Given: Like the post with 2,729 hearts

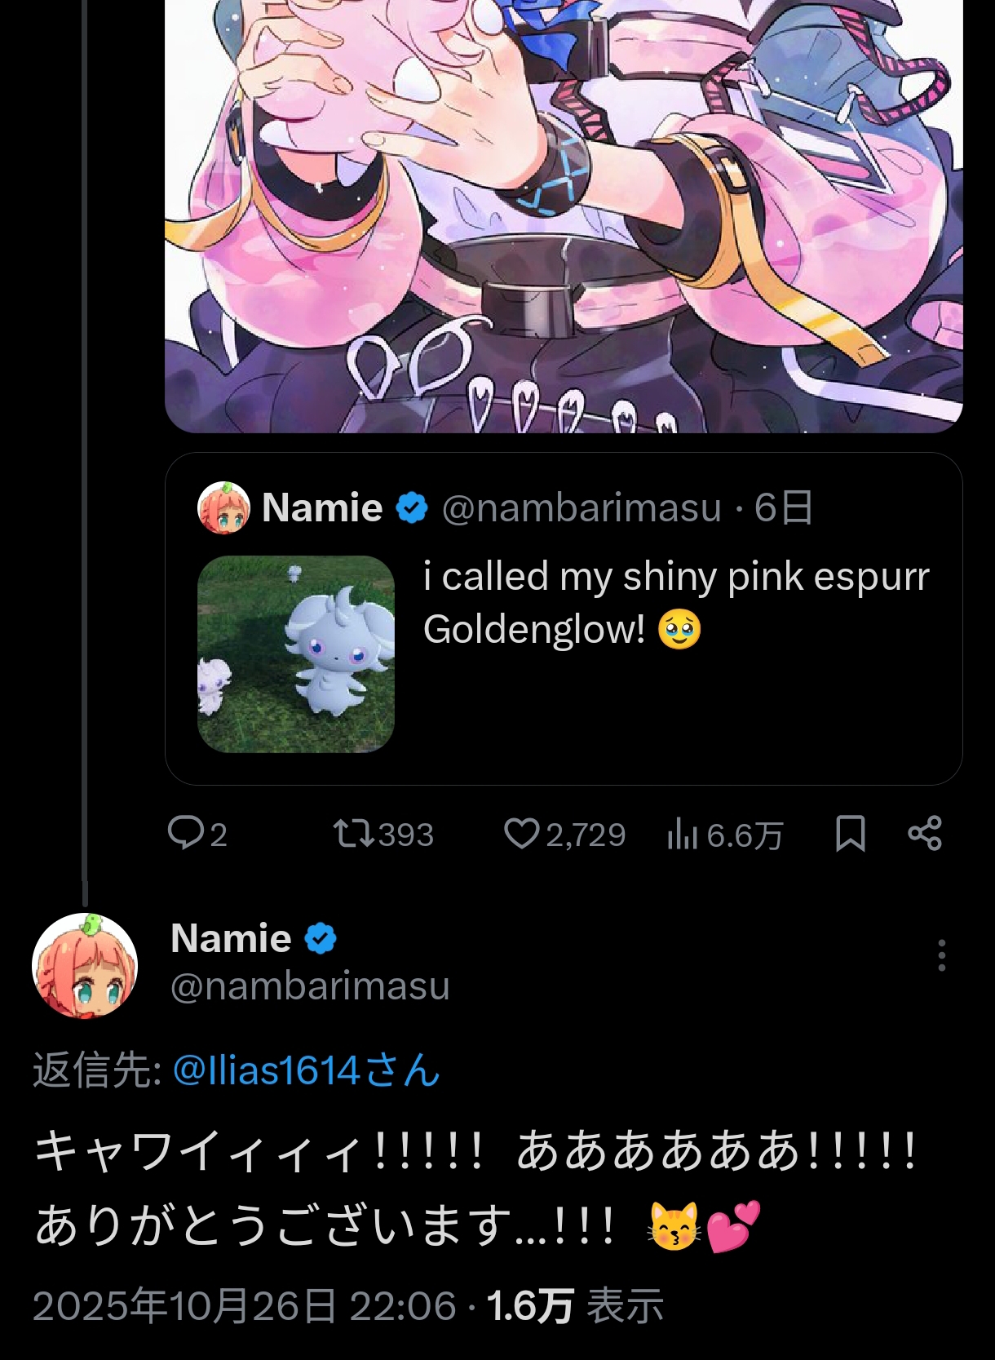Looking at the screenshot, I should click(x=522, y=834).
